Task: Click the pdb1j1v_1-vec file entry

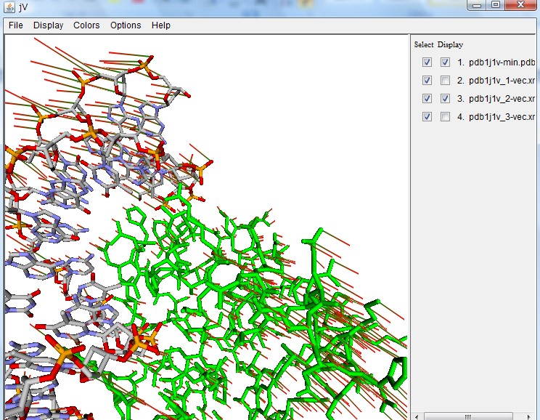Action: point(502,81)
